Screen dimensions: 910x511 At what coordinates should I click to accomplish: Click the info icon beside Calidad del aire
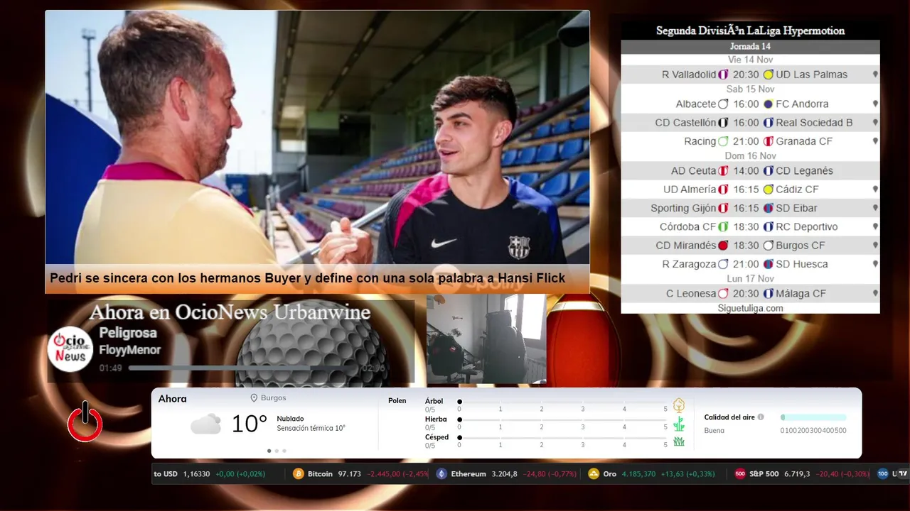click(x=761, y=417)
